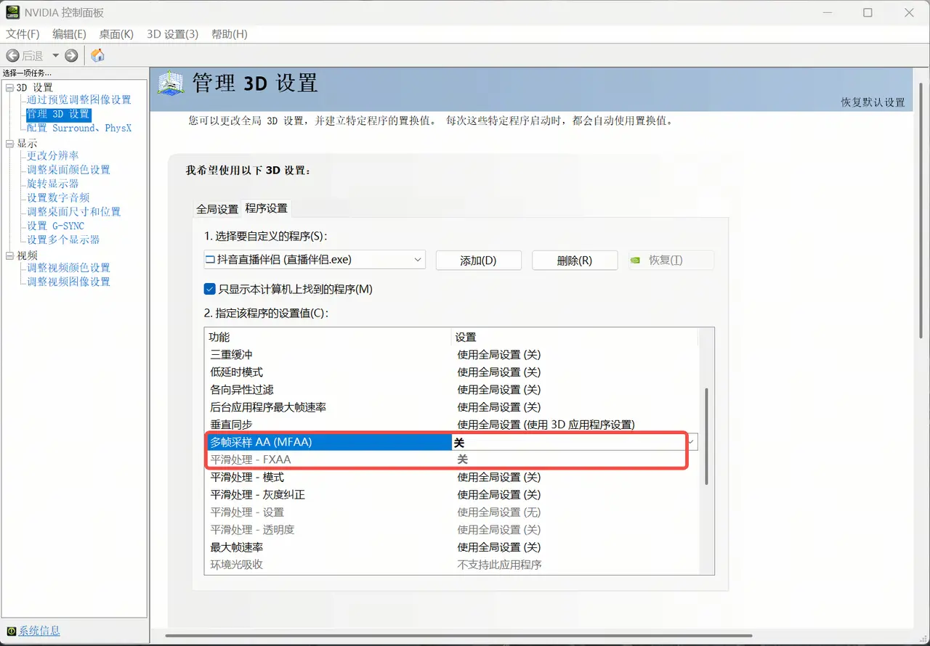Toggle 只显示本计算机上找到的程序 checkbox
The width and height of the screenshot is (930, 646).
click(210, 289)
